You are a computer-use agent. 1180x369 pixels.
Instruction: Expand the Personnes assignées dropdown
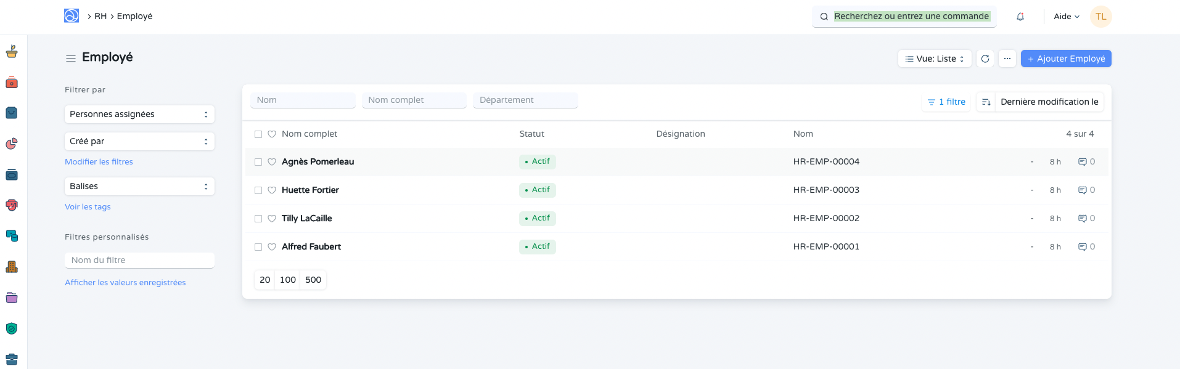(x=139, y=114)
